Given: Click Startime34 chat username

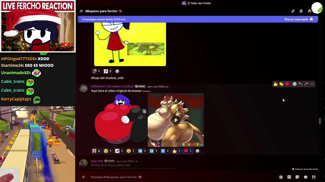Looking at the screenshot, I should pos(12,65).
